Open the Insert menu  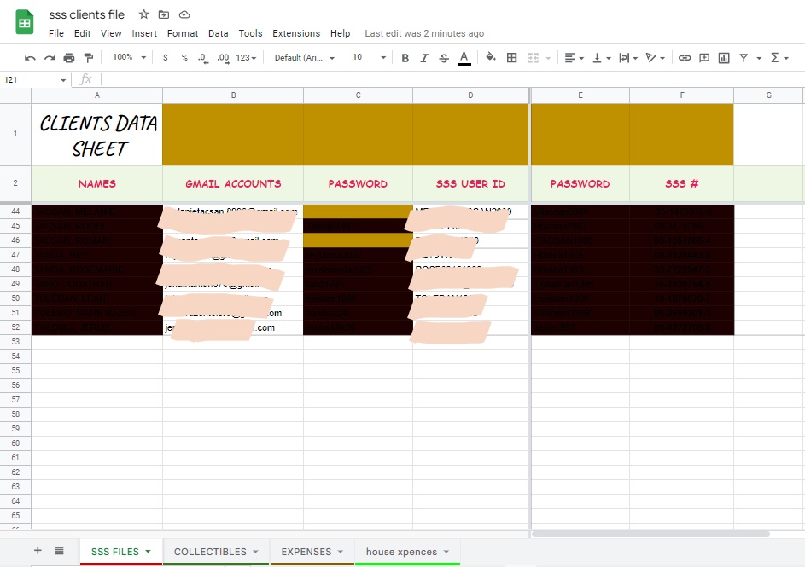[144, 33]
